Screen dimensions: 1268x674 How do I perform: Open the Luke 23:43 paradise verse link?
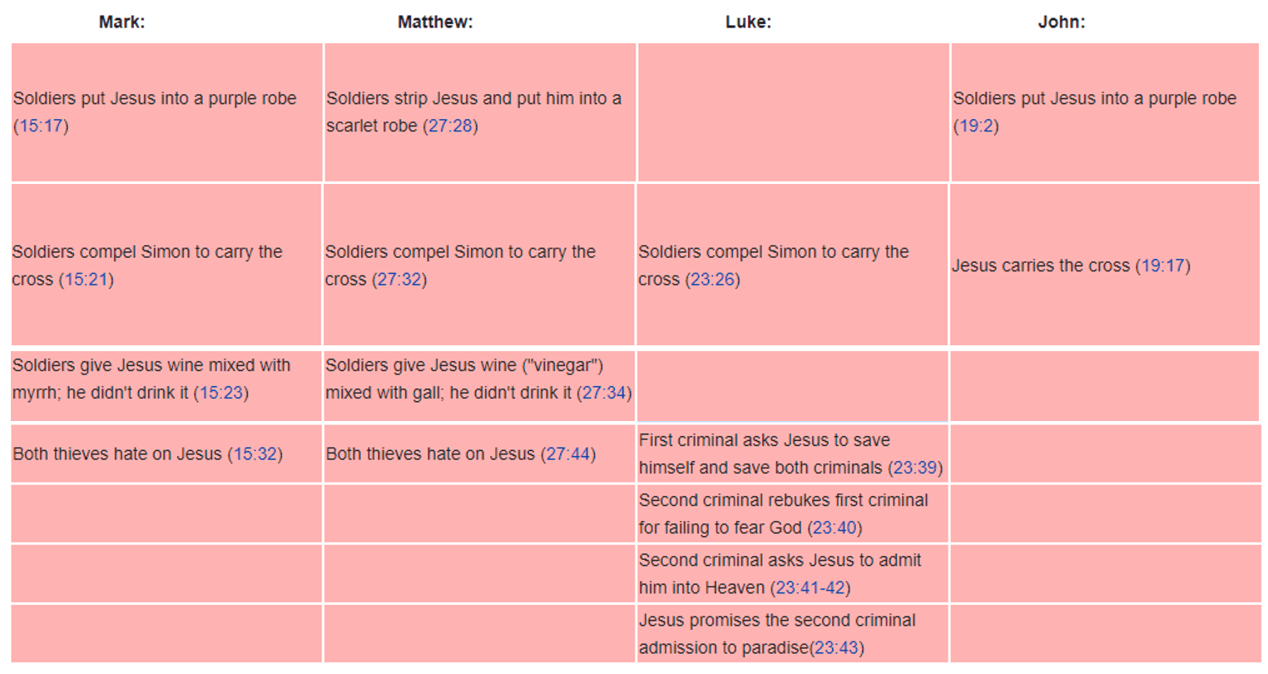point(838,647)
